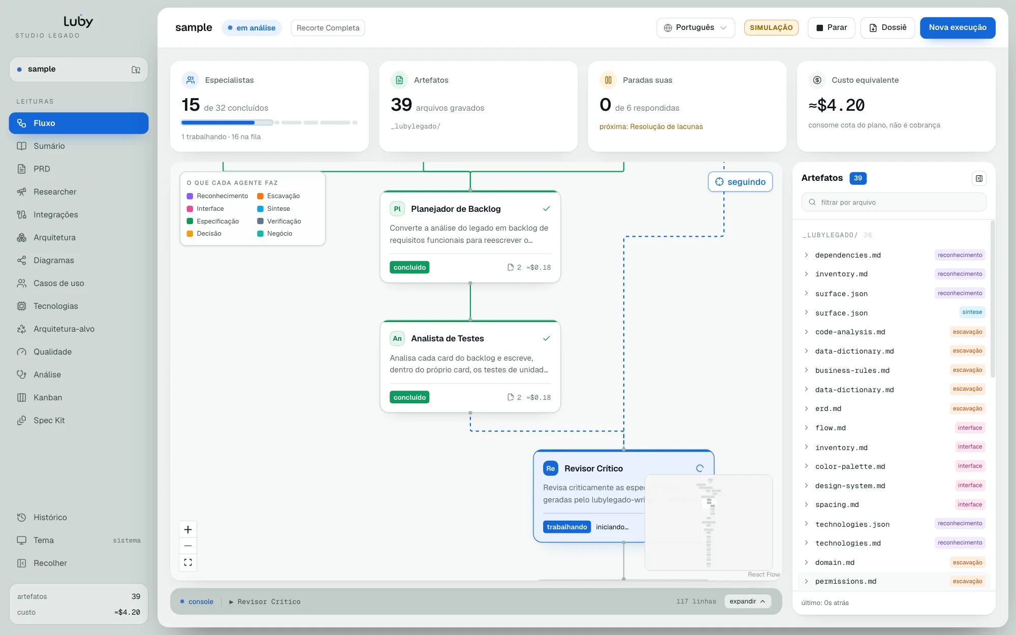Click the Qualidade gauge icon

click(x=21, y=352)
